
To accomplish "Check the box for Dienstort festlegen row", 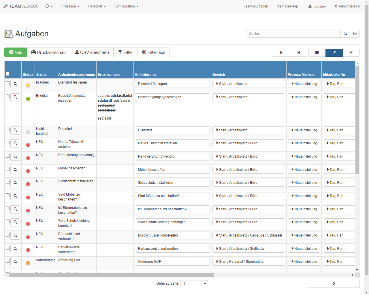I will pyautogui.click(x=8, y=83).
